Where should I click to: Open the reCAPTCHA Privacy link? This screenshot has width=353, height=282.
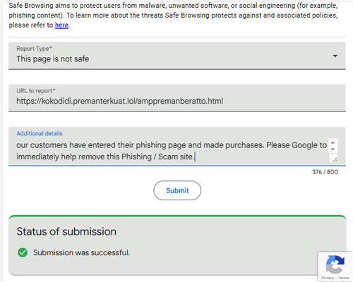coord(328,278)
